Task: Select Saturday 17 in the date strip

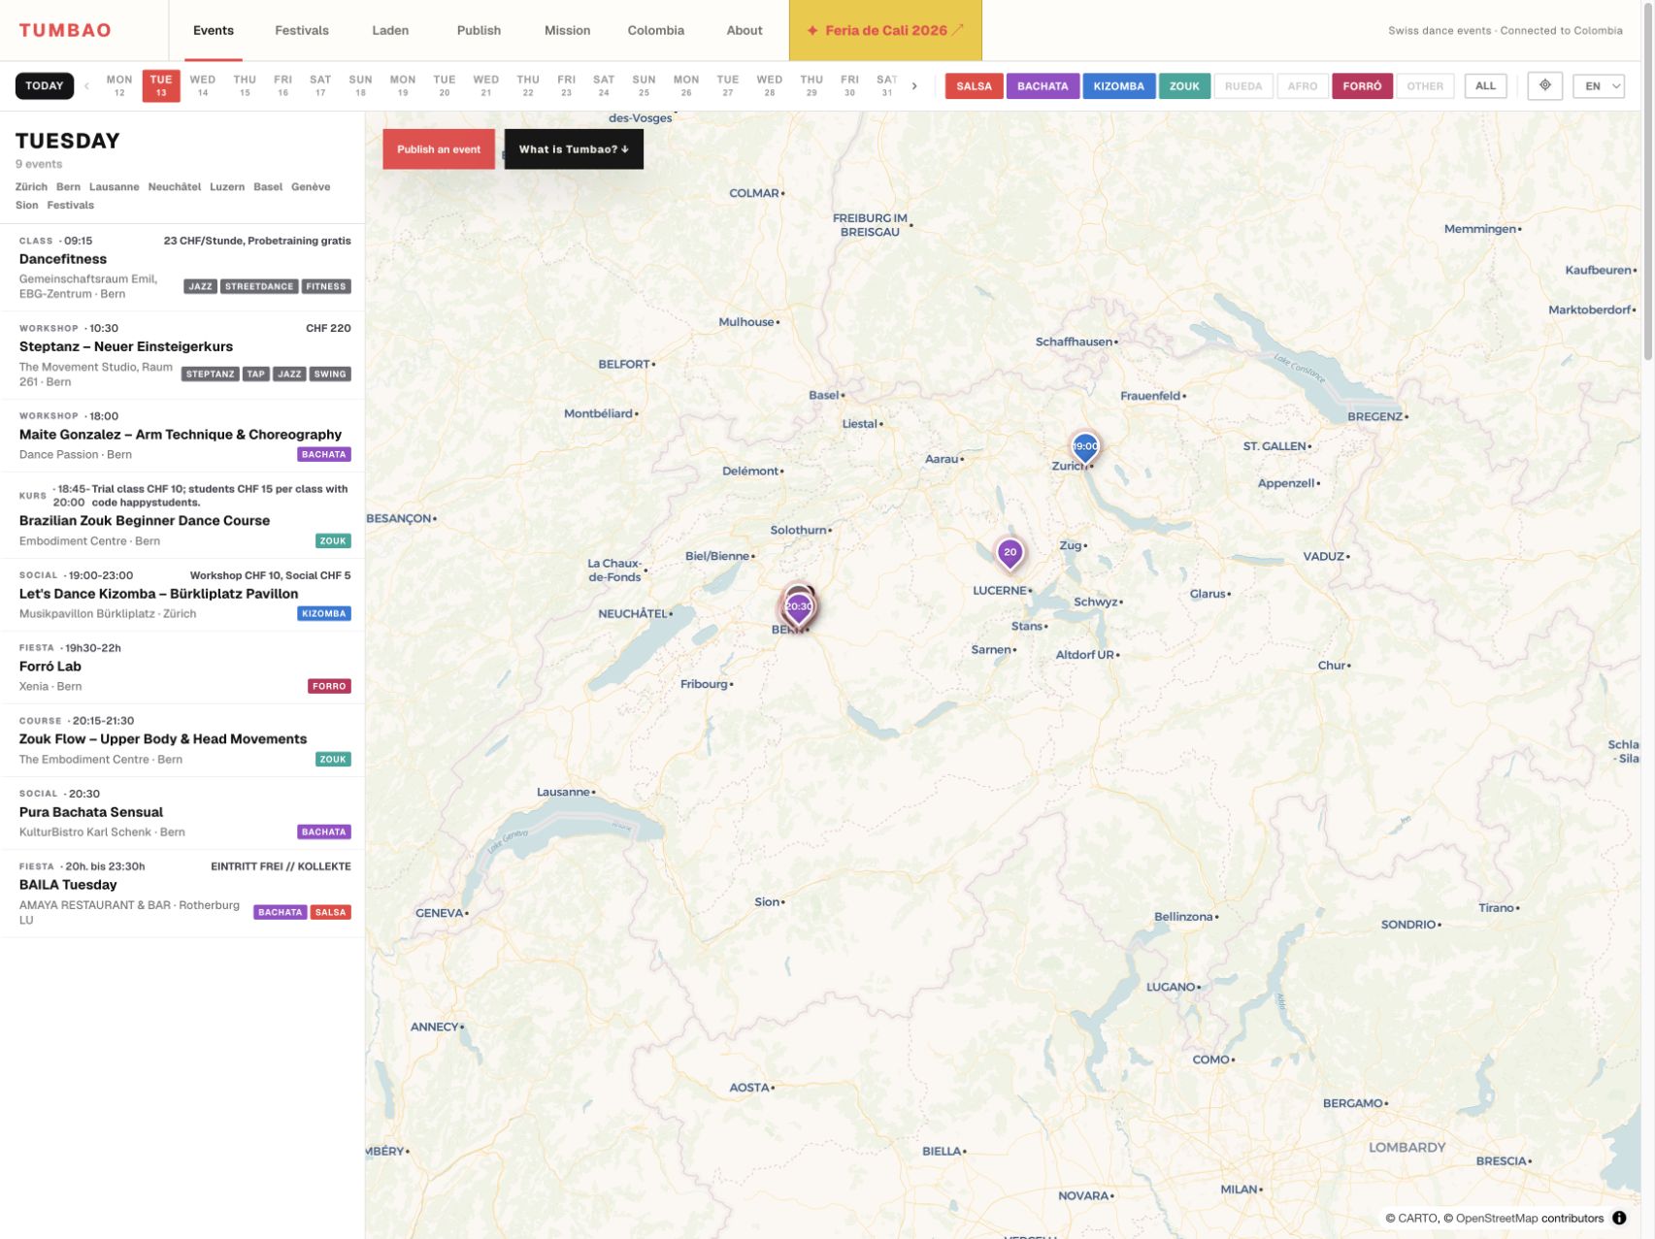Action: (x=320, y=86)
